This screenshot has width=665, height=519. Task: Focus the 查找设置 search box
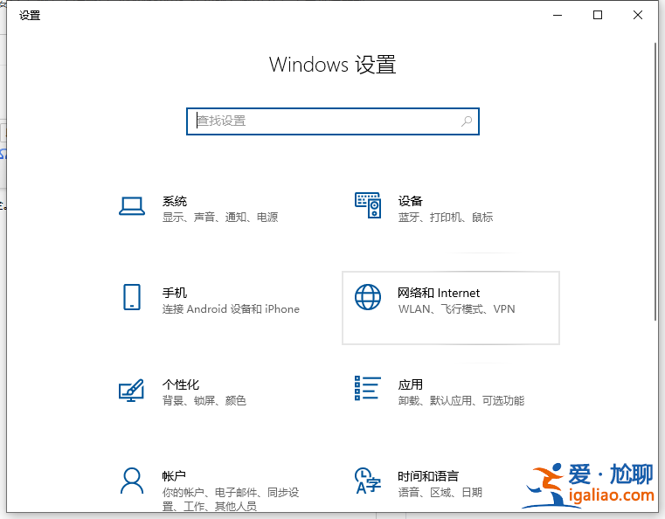[333, 121]
